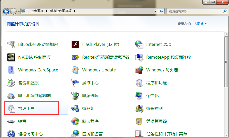Open the 备份和还原 icon
This screenshot has height=138, width=229.
pyautogui.click(x=11, y=83)
